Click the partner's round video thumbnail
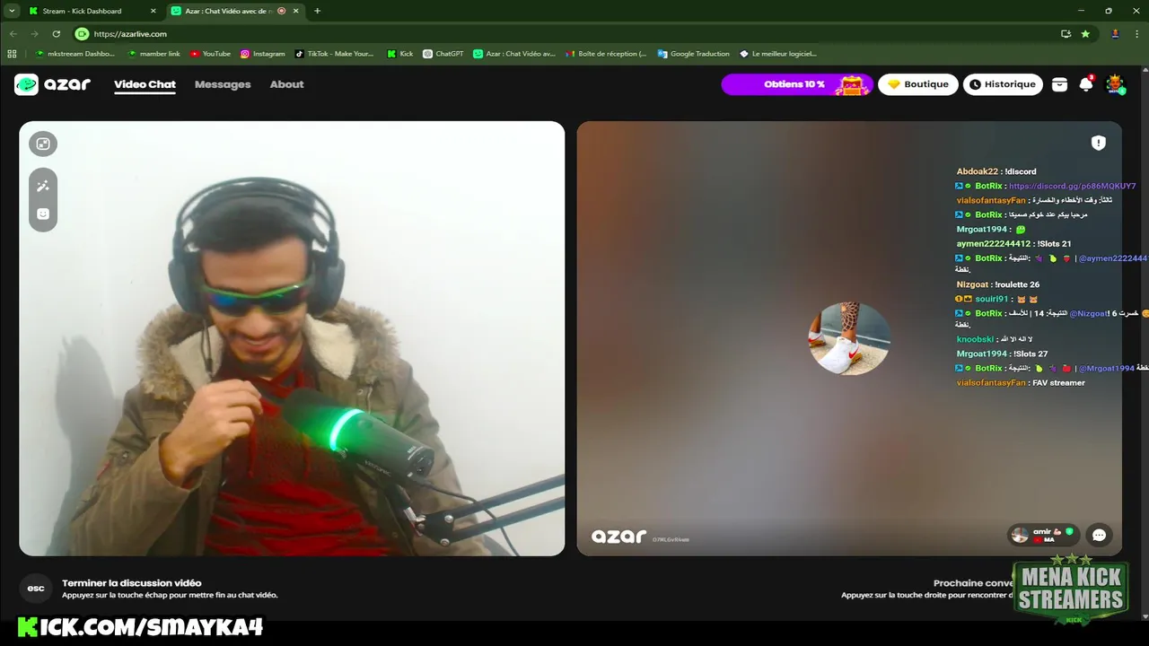The height and width of the screenshot is (646, 1149). [849, 338]
